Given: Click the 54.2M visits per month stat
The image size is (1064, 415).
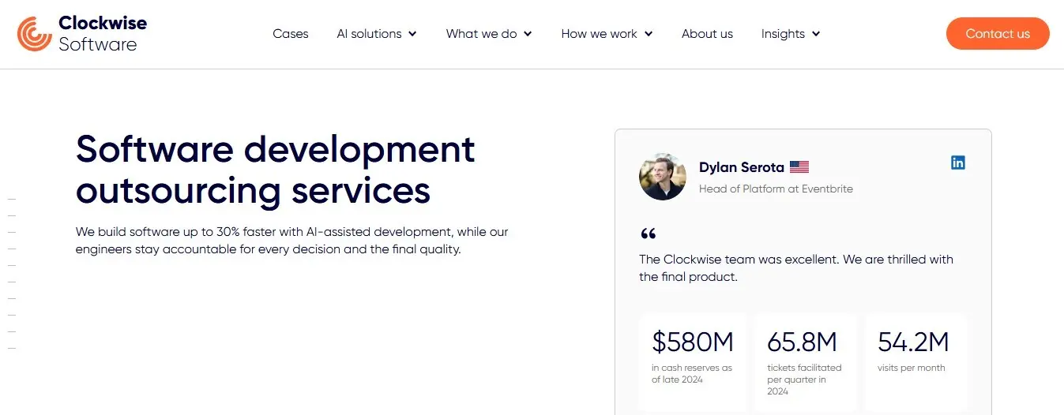Looking at the screenshot, I should click(916, 362).
